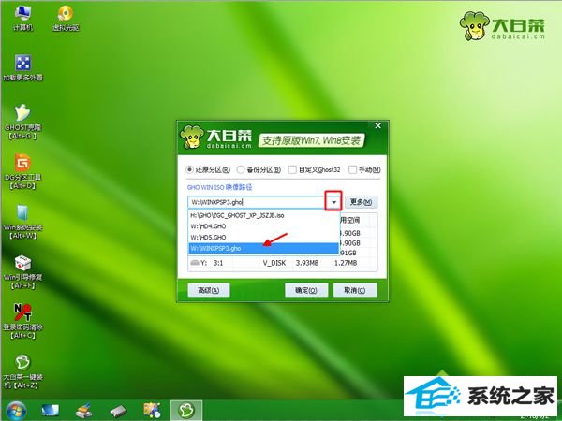Click the 高级(A) advanced button
Viewport: 562px width, 421px height.
point(209,290)
